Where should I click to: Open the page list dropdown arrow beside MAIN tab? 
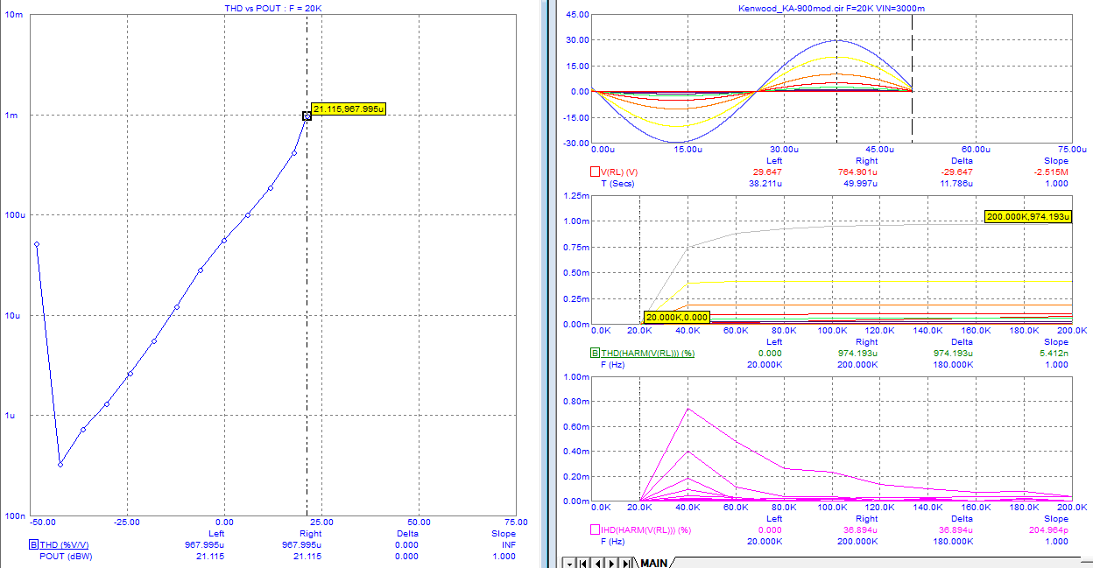570,563
